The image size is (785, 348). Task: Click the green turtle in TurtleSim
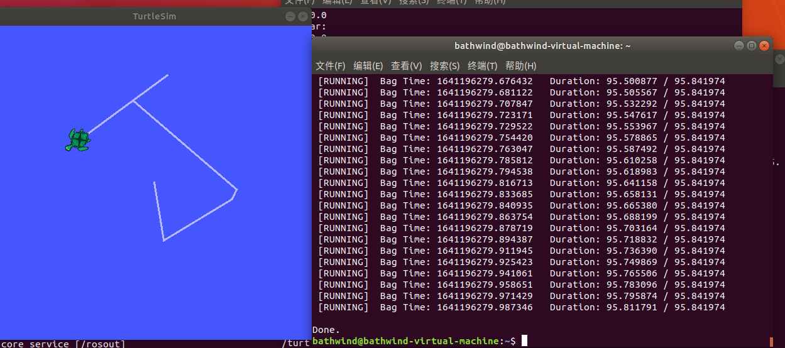(78, 140)
